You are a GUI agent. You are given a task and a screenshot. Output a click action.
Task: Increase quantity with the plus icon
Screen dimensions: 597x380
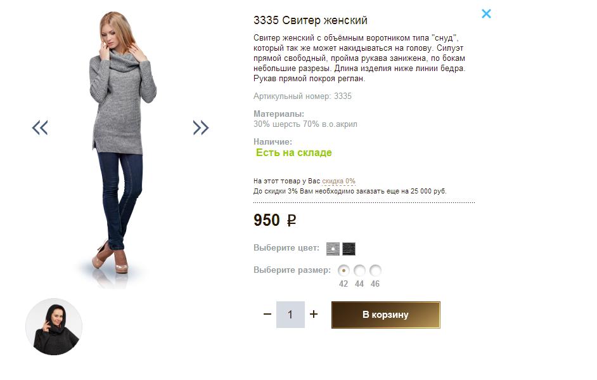[x=314, y=314]
